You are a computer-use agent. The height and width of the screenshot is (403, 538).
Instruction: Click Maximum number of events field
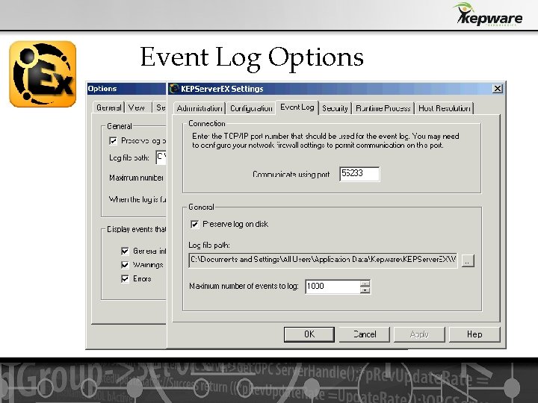point(333,287)
